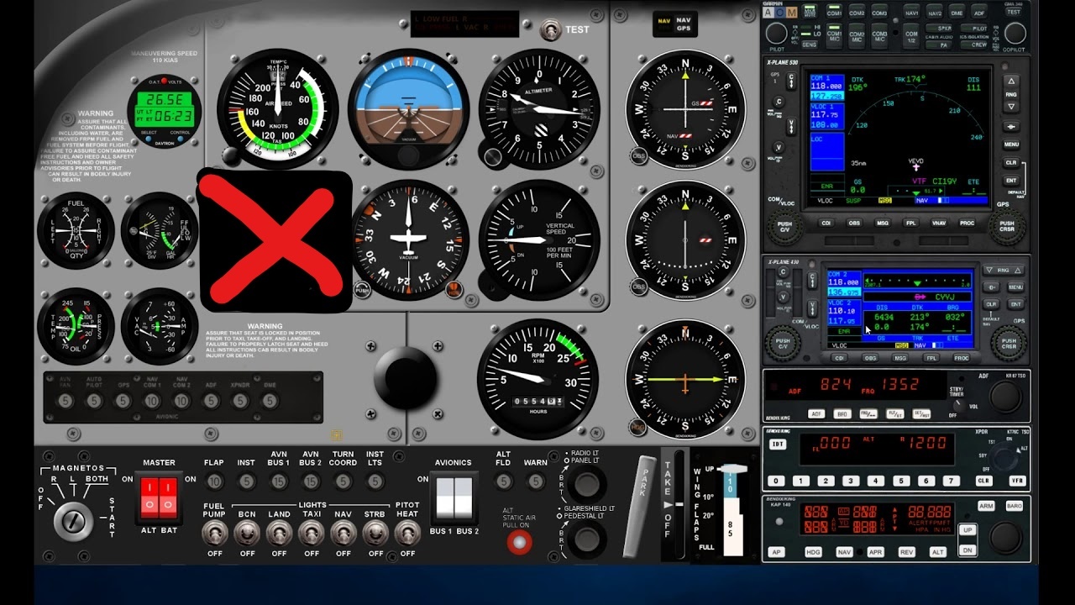Pull the WARN circuit breaker
This screenshot has width=1075, height=605.
point(535,481)
